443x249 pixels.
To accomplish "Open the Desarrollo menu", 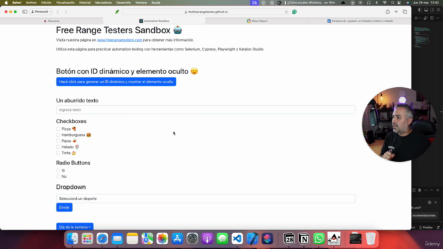I will pos(123,3).
